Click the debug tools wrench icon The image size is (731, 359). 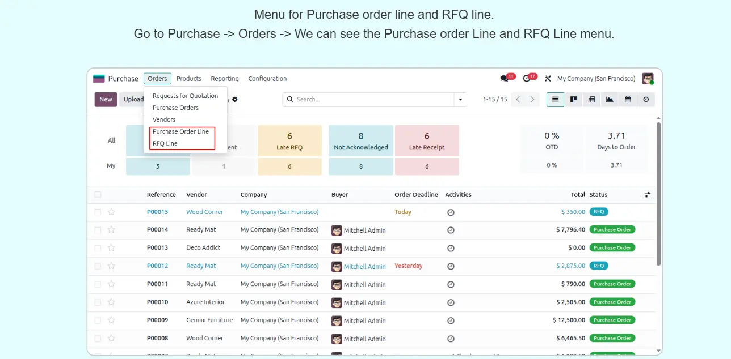(548, 79)
